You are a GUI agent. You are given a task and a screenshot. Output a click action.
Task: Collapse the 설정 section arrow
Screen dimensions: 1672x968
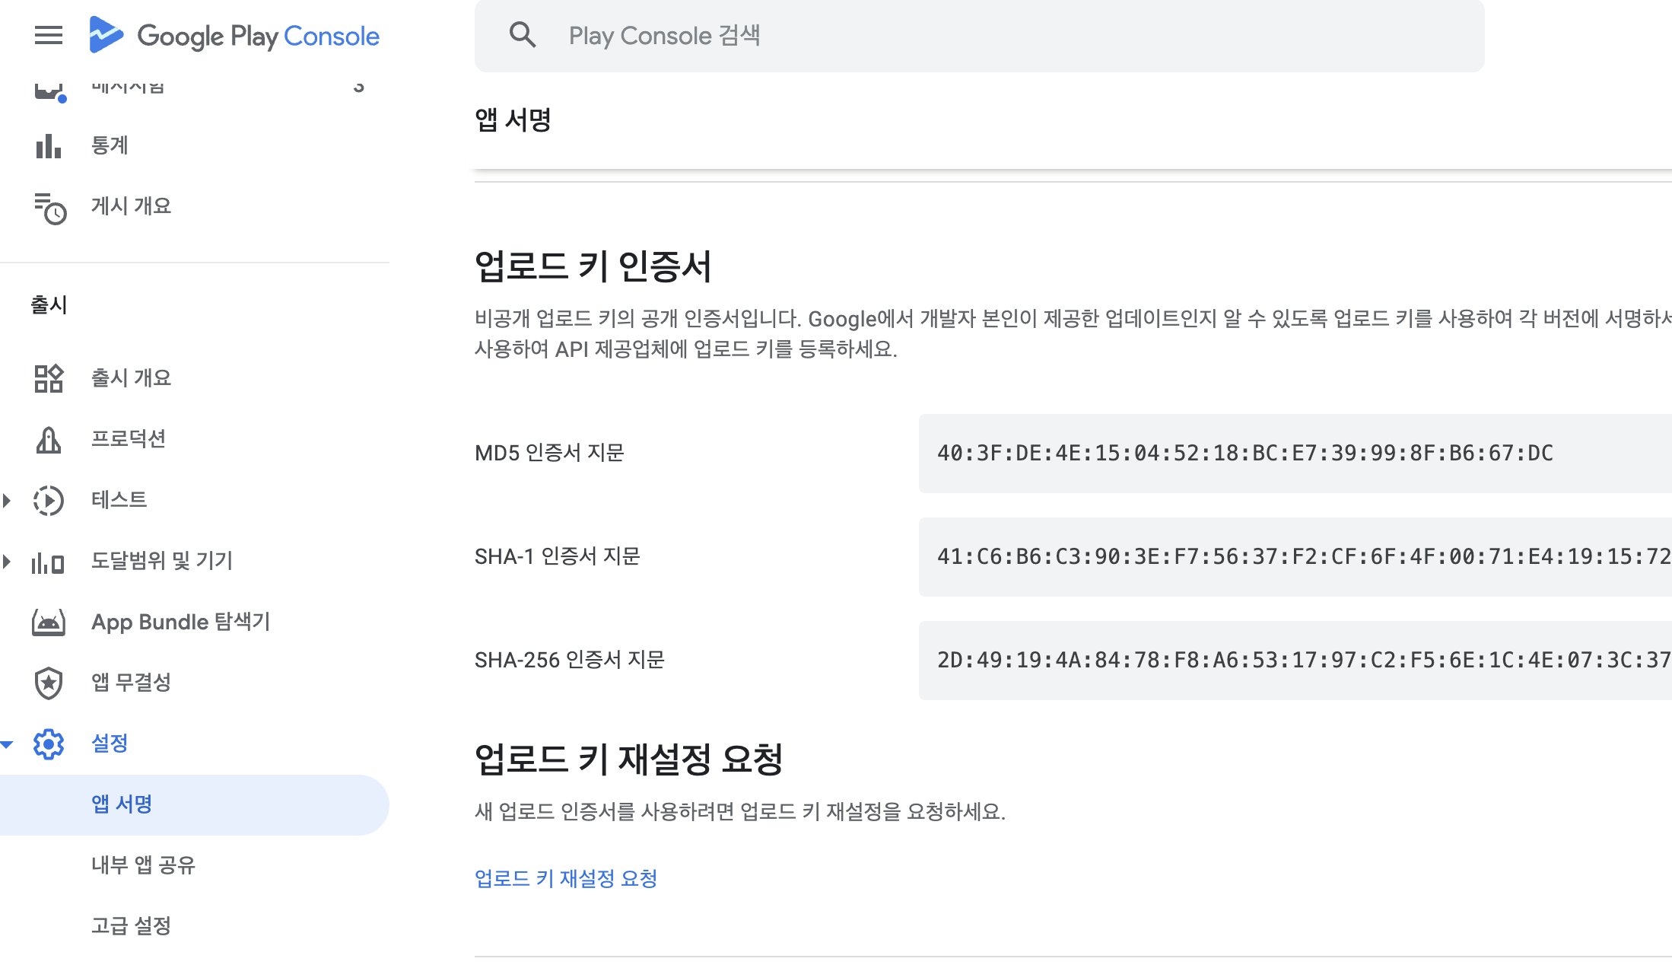tap(7, 744)
